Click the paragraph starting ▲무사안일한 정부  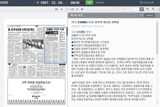coord(112,91)
